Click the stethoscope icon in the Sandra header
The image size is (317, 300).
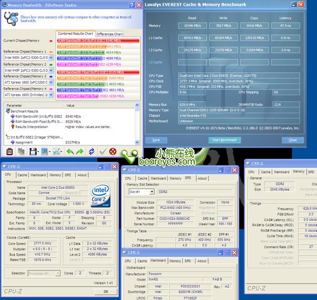pyautogui.click(x=11, y=19)
